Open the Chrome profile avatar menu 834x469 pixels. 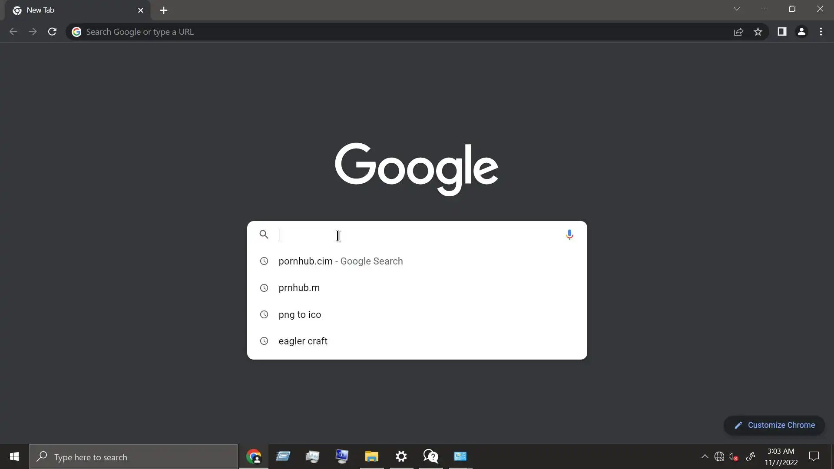click(801, 32)
